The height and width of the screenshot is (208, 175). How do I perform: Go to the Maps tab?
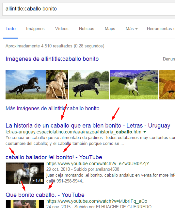[110, 29]
